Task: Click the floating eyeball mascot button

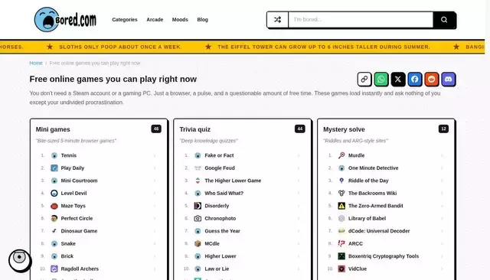Action: pyautogui.click(x=20, y=260)
